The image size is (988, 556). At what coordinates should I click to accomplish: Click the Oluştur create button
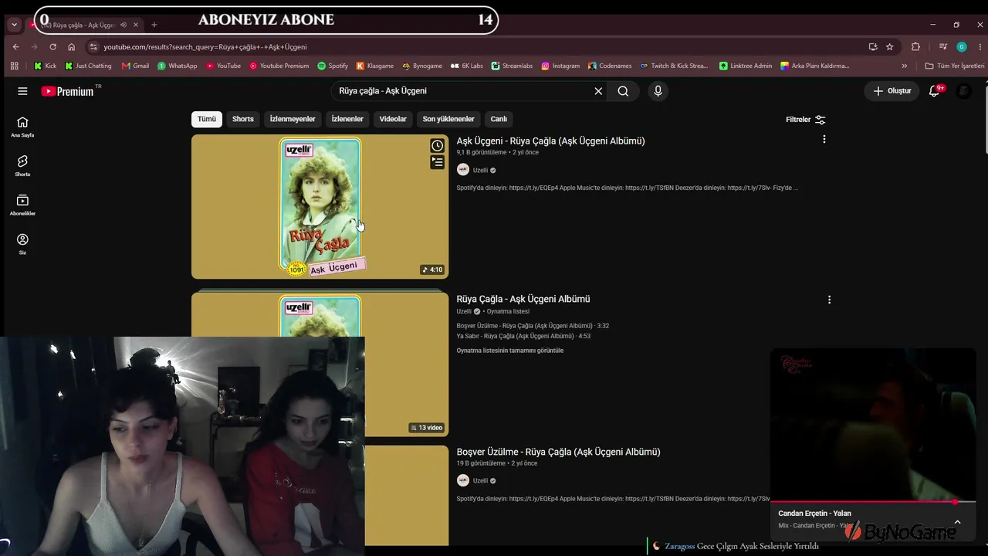892,91
